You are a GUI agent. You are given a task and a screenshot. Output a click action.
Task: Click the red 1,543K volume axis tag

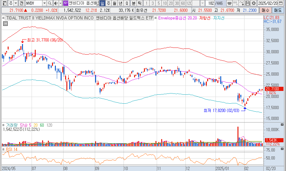(x=274, y=140)
